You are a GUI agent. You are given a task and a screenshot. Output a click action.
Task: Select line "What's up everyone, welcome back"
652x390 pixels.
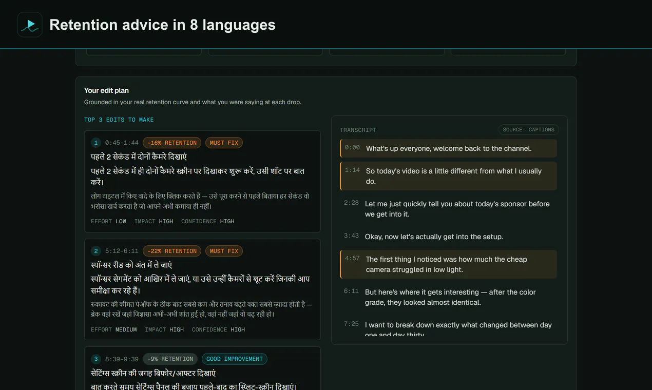449,148
